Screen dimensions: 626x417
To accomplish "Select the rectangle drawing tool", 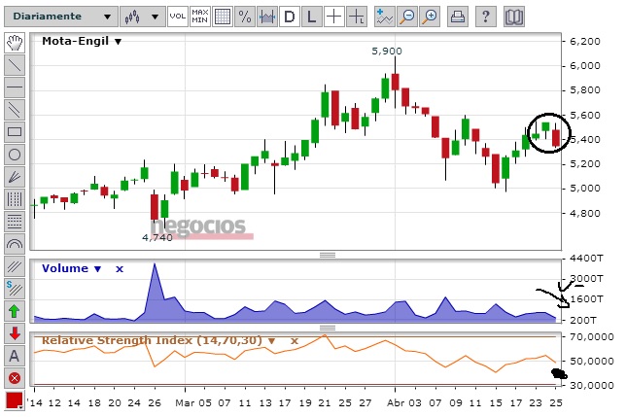I will pos(15,132).
